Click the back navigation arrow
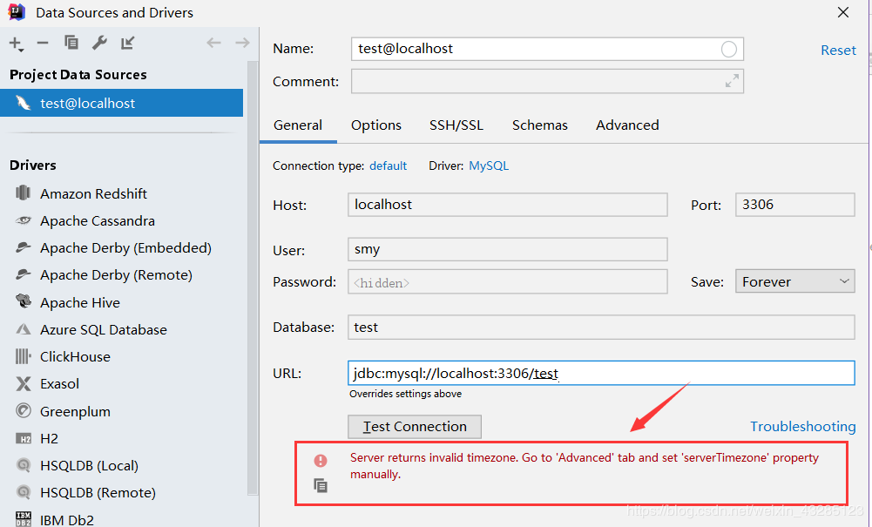 (213, 43)
